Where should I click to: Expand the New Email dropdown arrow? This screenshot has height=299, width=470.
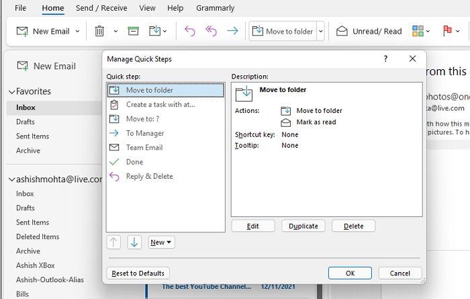pyautogui.click(x=77, y=31)
